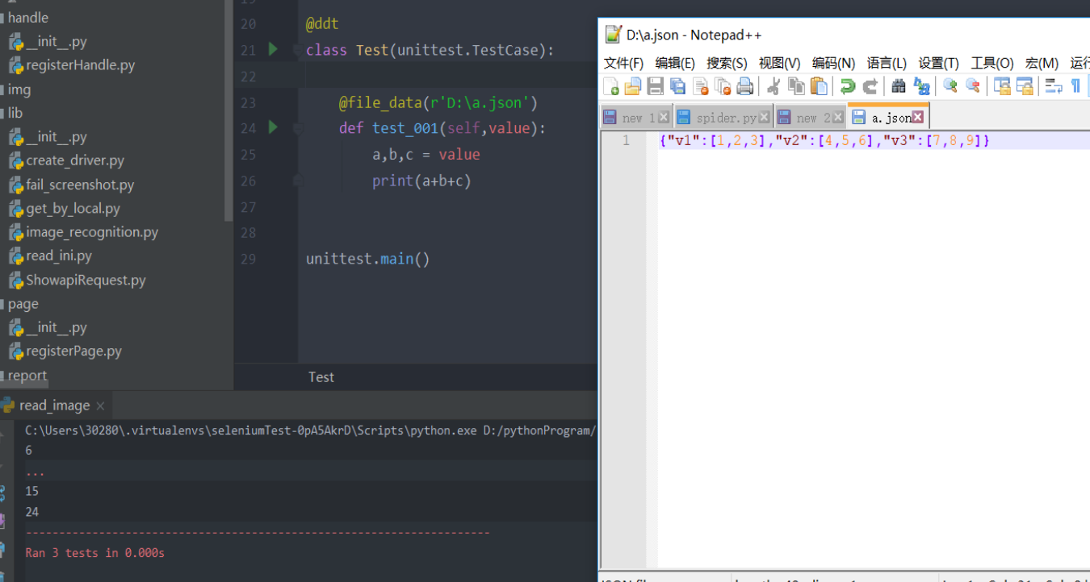Close the read_image run tab

tap(100, 406)
